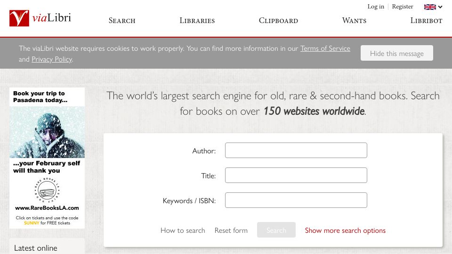Click the www.RareBooksLA.com text

click(47, 208)
